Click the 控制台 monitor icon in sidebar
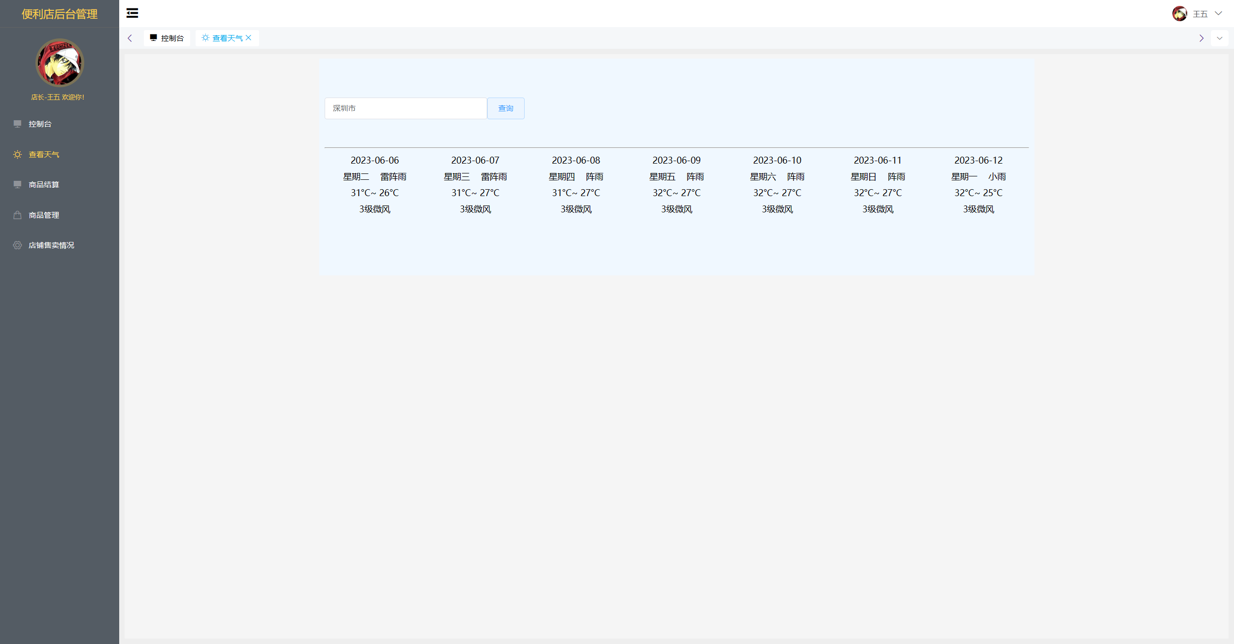 pos(17,124)
